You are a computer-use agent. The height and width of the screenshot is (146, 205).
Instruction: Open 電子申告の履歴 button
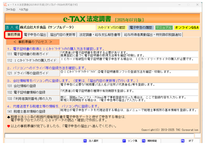click(141, 28)
